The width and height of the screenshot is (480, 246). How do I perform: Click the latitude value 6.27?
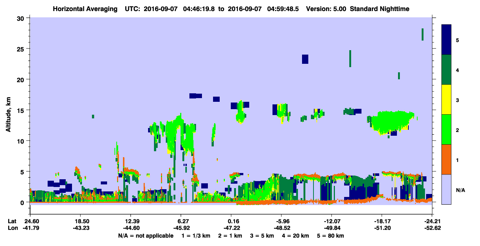click(181, 221)
